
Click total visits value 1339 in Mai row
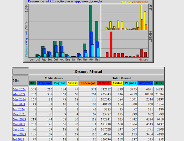[119, 89]
